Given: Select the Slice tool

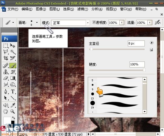Looking at the screenshot, I should point(13,58).
